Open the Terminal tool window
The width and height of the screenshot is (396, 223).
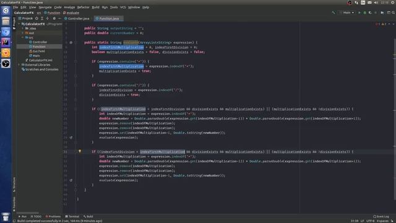72,216
